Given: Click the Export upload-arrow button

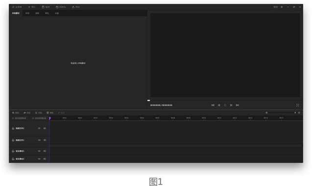Looking at the screenshot, I should (76, 7).
